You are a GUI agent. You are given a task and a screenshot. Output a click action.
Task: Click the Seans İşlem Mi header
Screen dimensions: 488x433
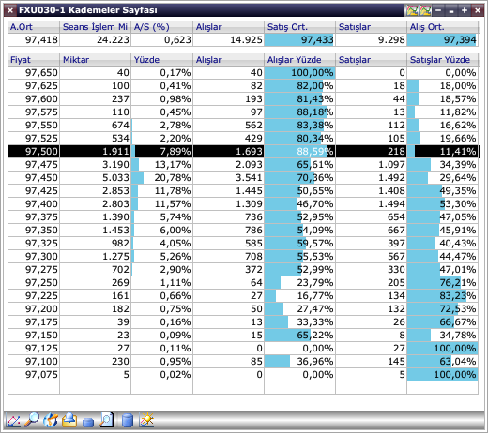pos(95,27)
